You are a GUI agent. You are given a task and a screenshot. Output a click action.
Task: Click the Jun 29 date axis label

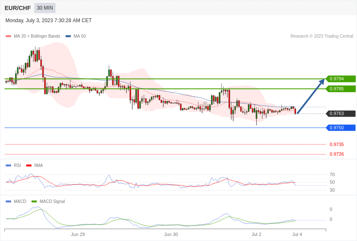pyautogui.click(x=78, y=234)
